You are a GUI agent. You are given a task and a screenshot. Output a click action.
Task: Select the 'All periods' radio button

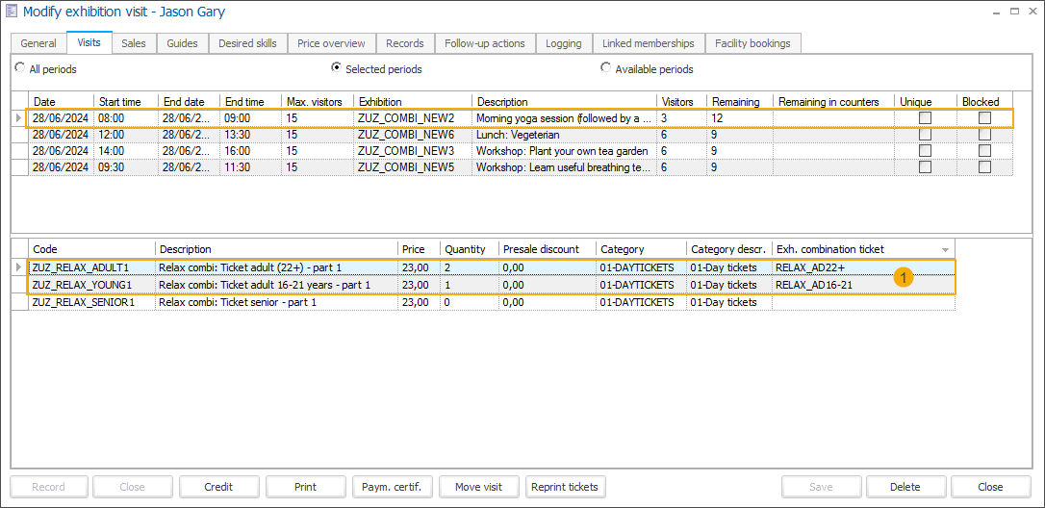point(21,68)
